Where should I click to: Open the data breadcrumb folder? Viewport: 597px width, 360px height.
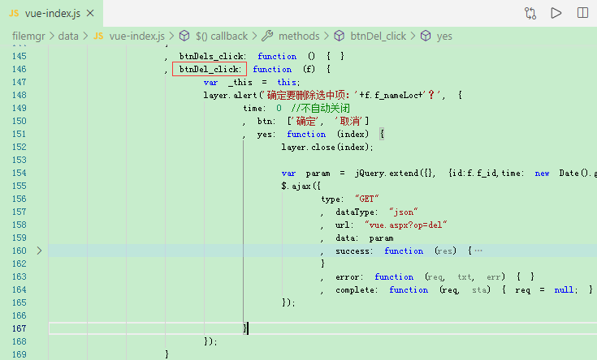(68, 36)
